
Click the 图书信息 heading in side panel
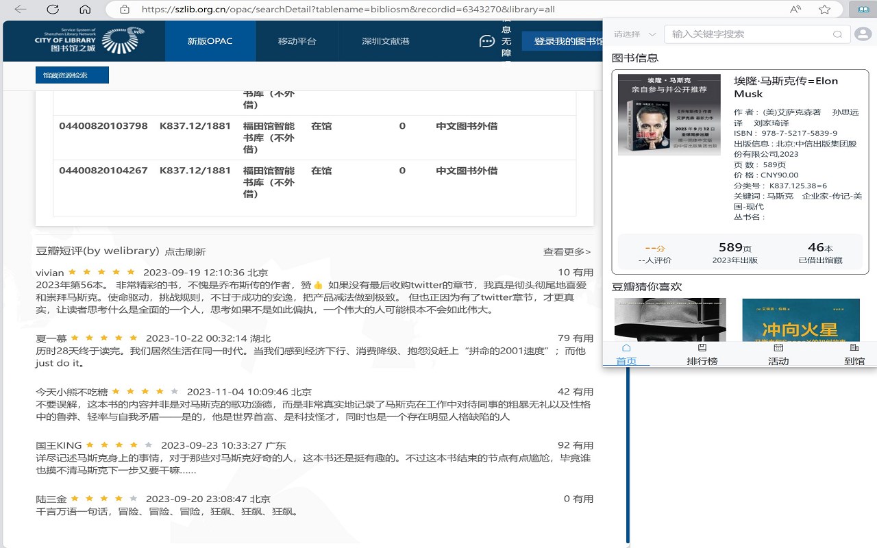coord(635,58)
